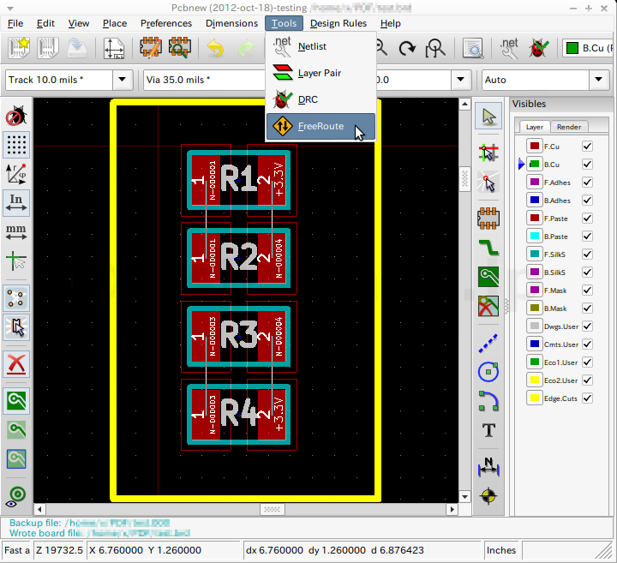
Task: Click vertical scrollbar down arrow of canvas
Action: point(464,496)
